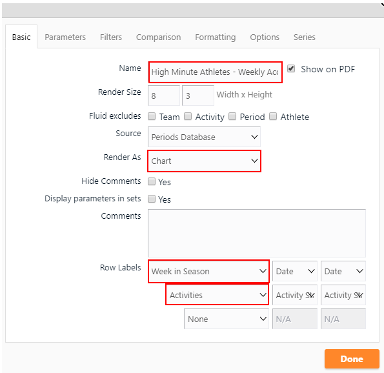Select the Formatting tab
Viewport: 384px width, 373px height.
click(x=216, y=37)
